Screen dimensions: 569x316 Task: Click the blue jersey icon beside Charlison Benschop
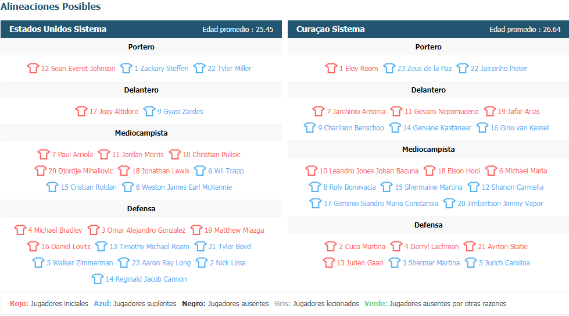click(x=310, y=127)
